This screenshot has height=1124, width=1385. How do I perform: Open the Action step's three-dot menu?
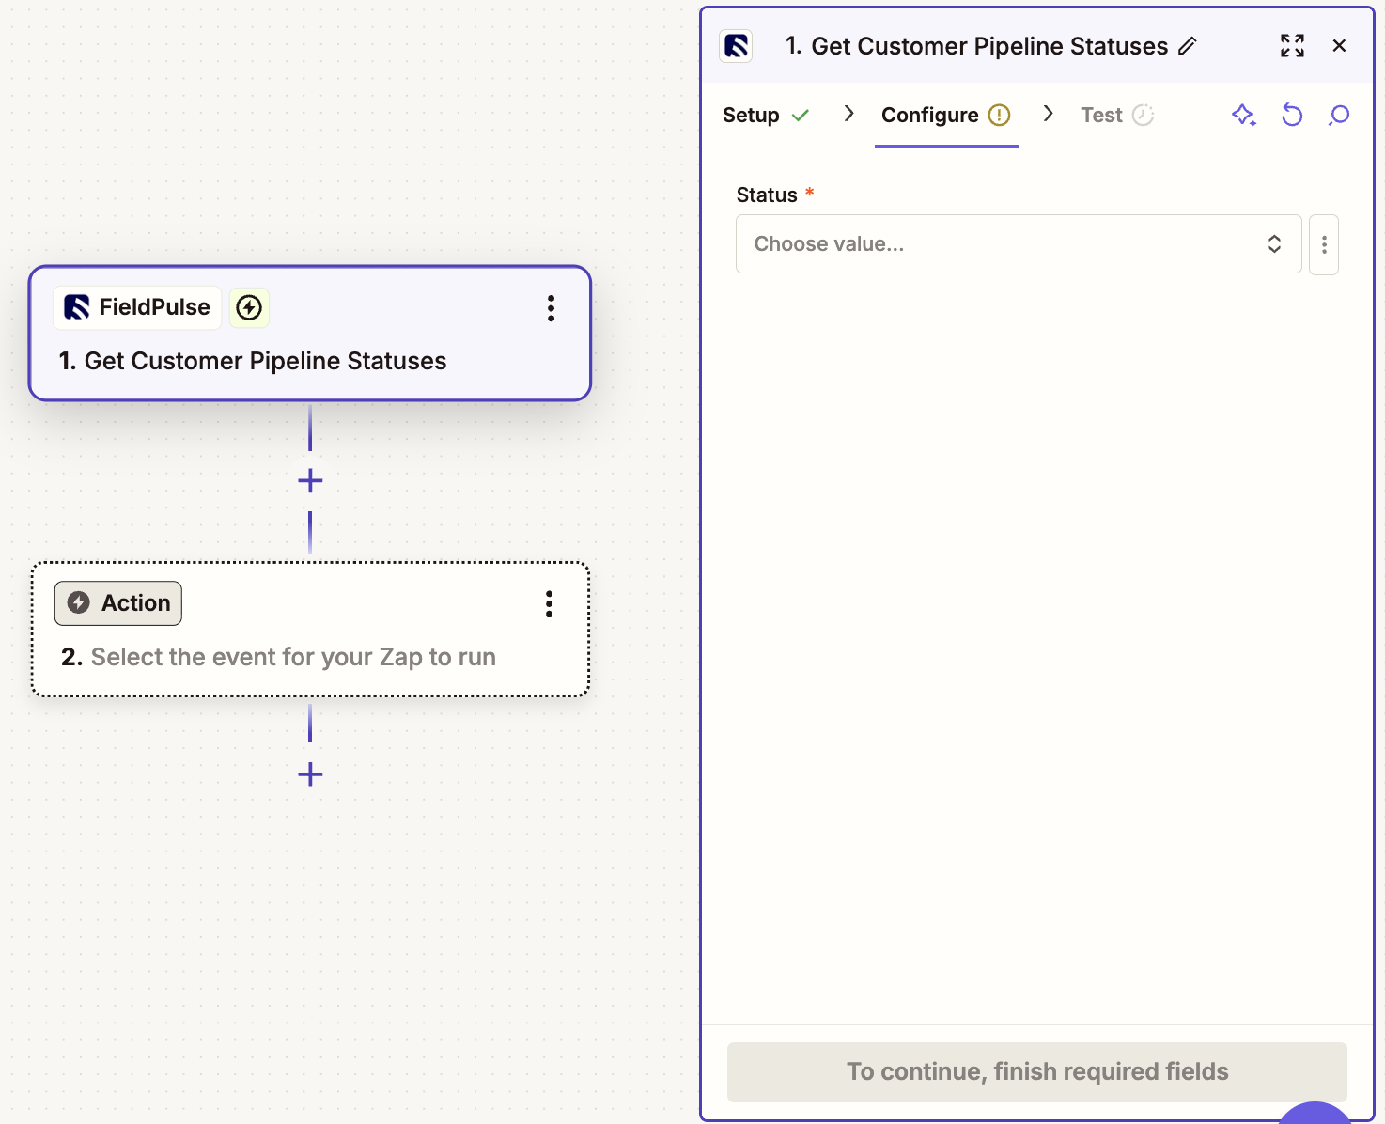[549, 604]
